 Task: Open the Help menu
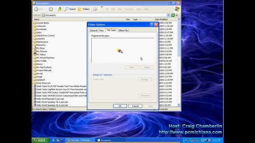click(x=146, y=9)
